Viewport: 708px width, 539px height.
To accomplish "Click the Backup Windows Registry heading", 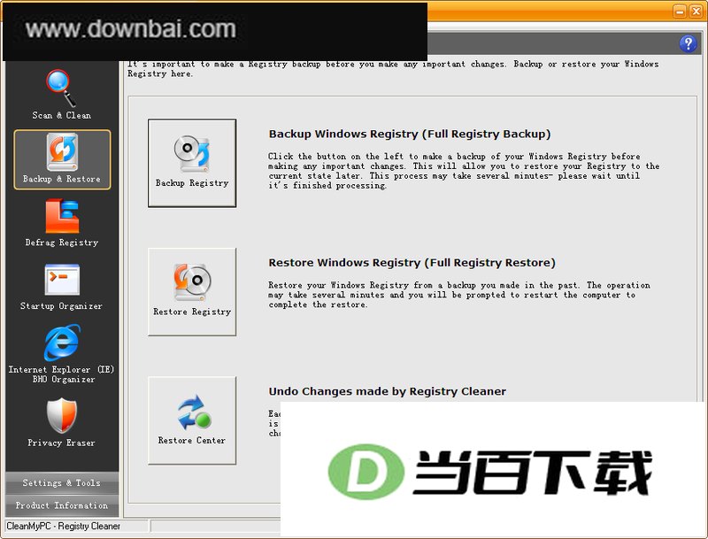I will point(410,134).
